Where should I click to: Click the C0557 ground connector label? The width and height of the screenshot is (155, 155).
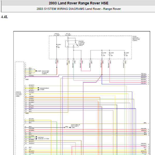click(x=39, y=71)
